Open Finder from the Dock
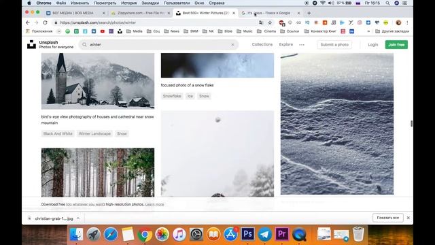 pyautogui.click(x=76, y=234)
